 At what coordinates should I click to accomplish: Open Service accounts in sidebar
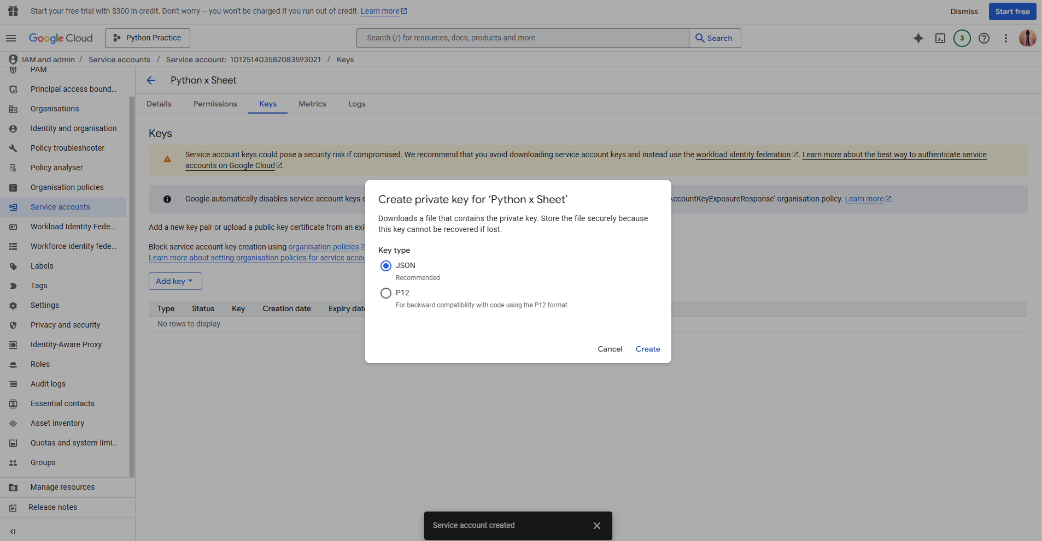coord(63,207)
